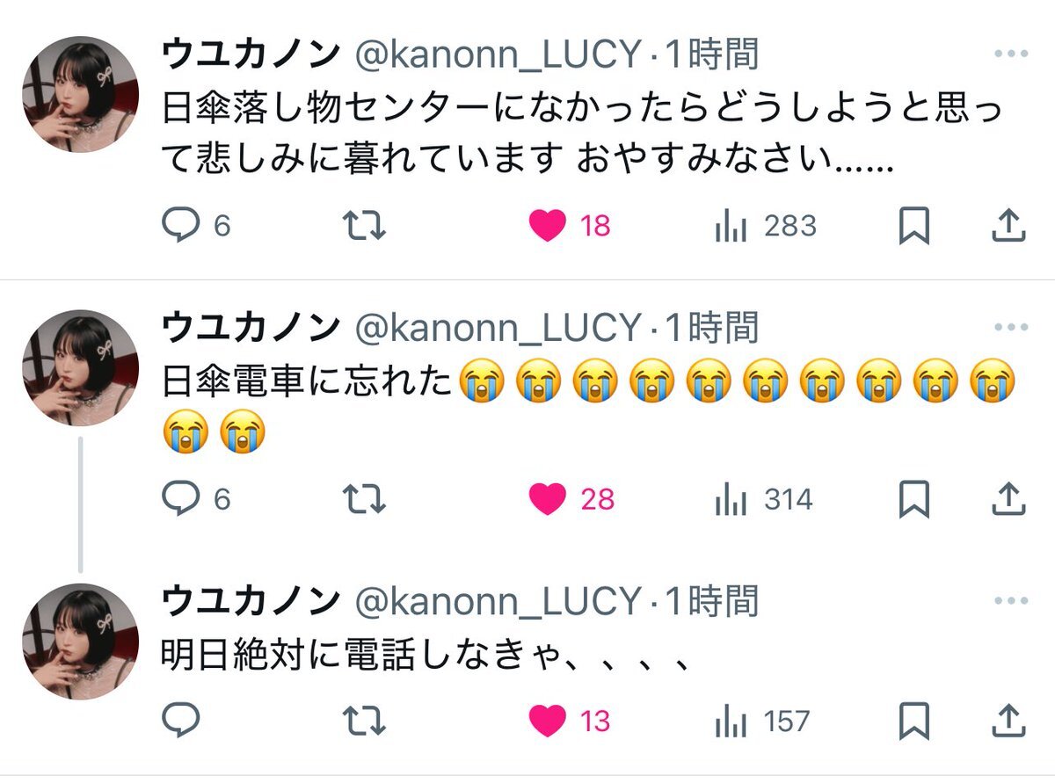
Task: Share the tweet with 157 views
Action: [x=1008, y=721]
